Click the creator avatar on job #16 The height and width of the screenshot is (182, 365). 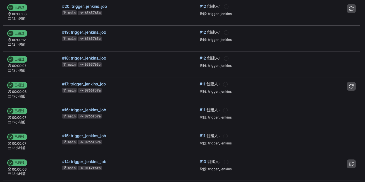coord(225,110)
